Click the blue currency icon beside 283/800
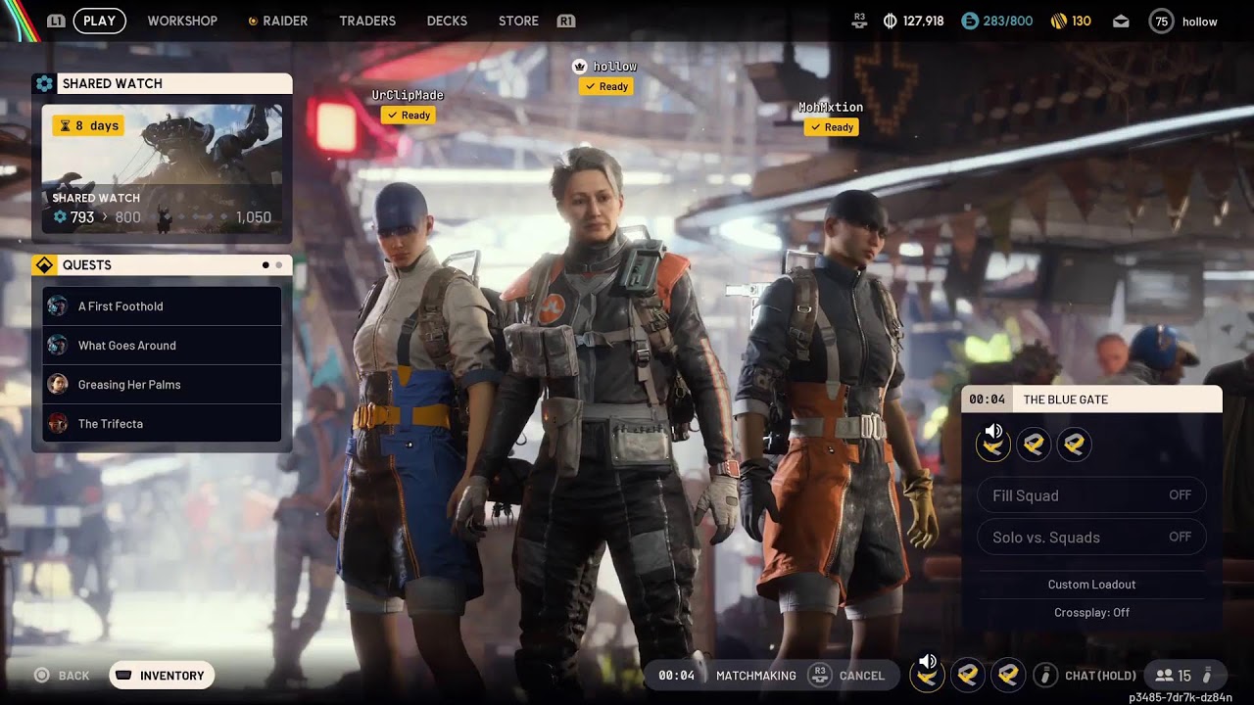This screenshot has width=1254, height=705. point(970,21)
